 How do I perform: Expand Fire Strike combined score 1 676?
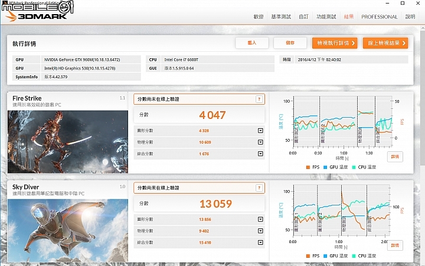(260, 154)
